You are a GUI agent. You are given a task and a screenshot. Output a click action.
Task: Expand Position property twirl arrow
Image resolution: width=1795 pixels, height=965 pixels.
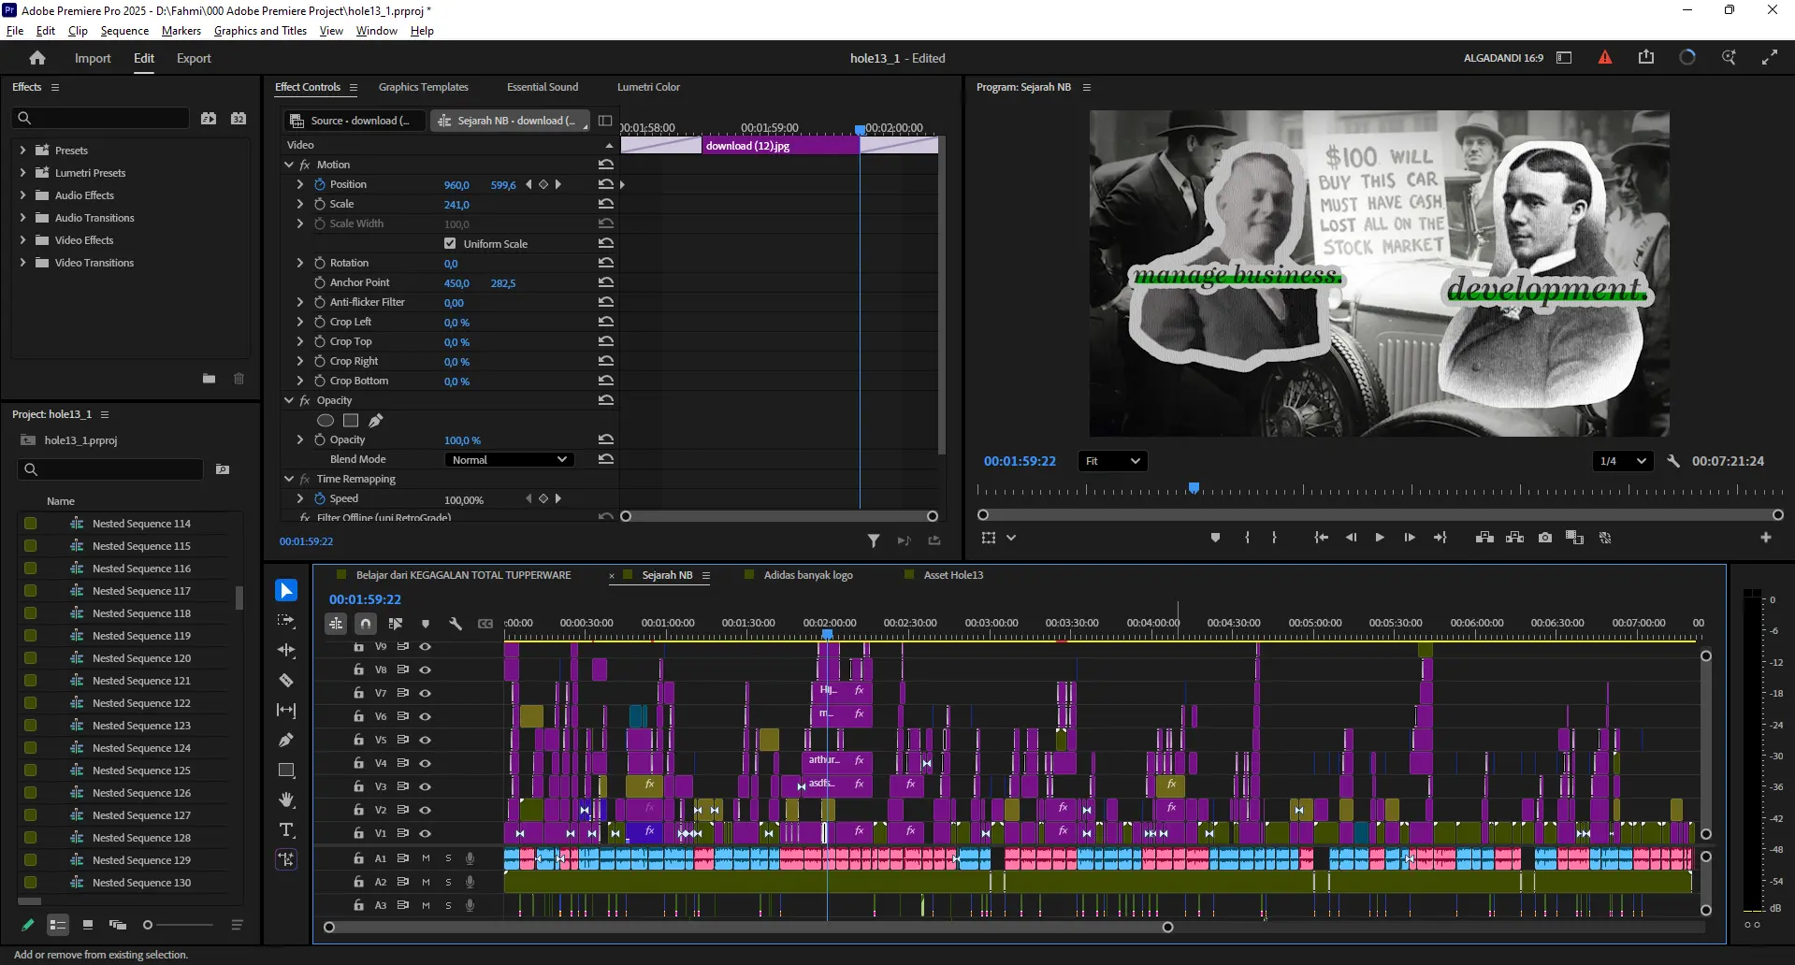click(300, 184)
